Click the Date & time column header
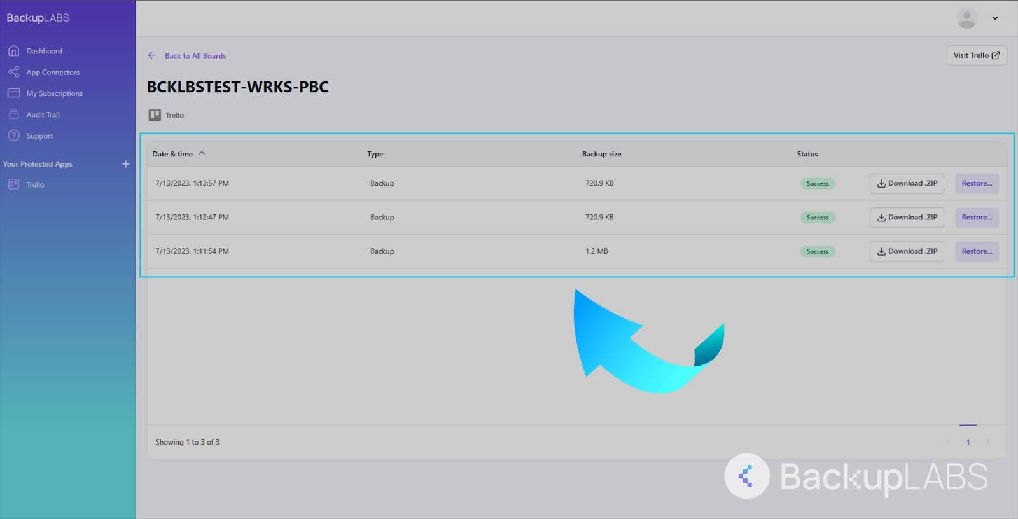The image size is (1018, 519). click(172, 154)
